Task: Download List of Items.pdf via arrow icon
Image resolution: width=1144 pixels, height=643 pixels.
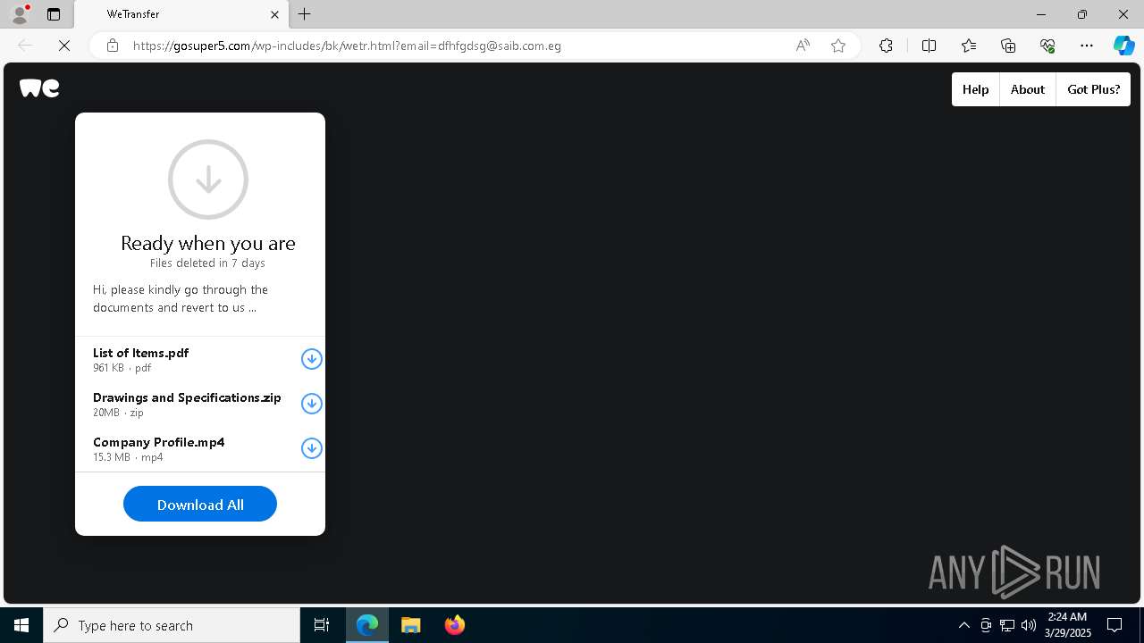Action: (x=311, y=359)
